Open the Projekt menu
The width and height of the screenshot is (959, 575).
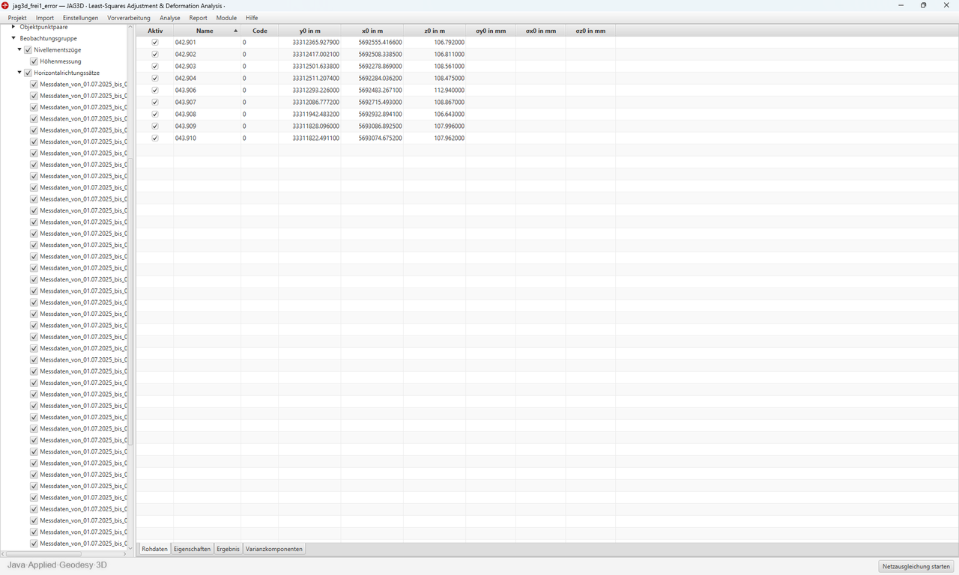17,18
